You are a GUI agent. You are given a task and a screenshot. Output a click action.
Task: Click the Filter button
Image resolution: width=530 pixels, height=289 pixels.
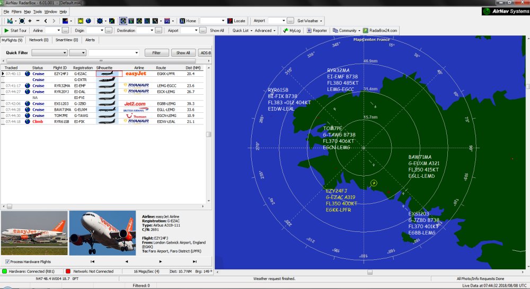point(156,53)
